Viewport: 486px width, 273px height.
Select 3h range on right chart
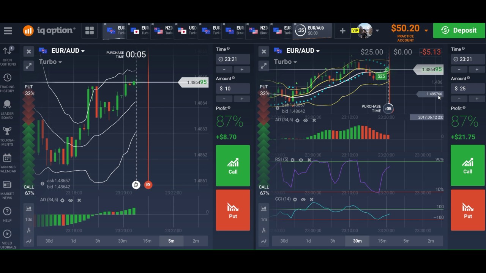click(x=333, y=241)
